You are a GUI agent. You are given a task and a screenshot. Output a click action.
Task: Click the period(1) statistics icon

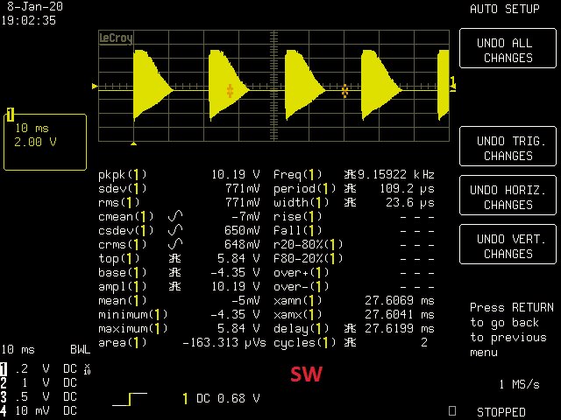(x=350, y=188)
